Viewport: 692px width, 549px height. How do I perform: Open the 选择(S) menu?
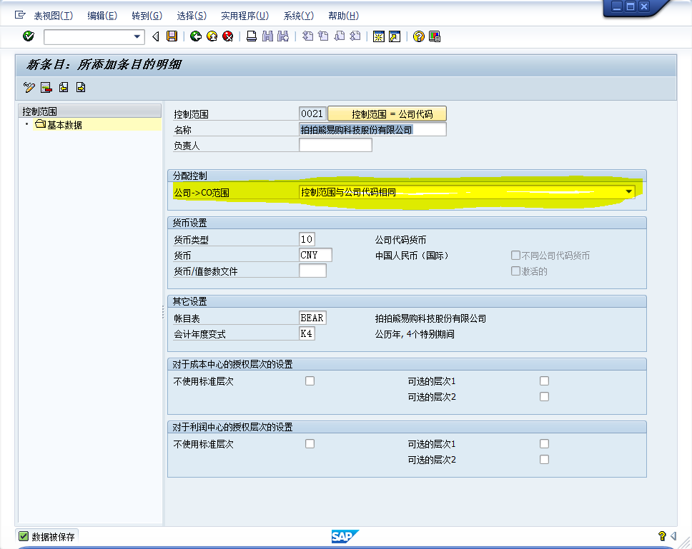[192, 16]
